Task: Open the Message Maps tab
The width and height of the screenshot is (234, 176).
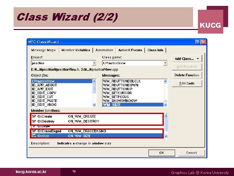Action: click(x=44, y=50)
